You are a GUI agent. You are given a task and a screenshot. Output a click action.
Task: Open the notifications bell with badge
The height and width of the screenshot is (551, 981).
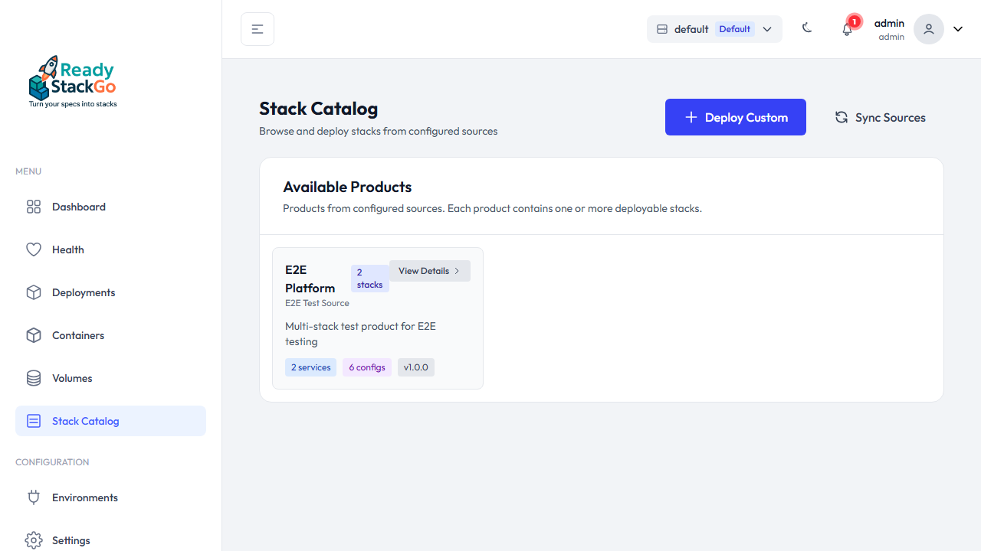pos(847,28)
